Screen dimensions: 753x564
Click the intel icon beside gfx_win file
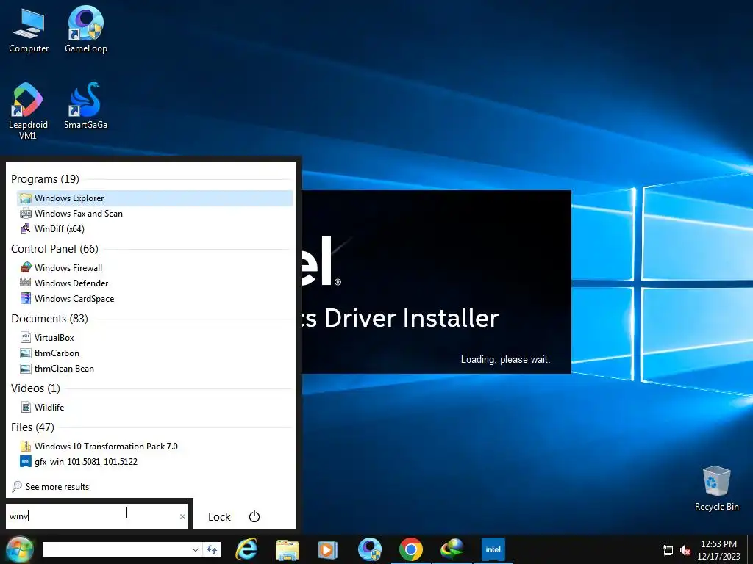coord(26,461)
